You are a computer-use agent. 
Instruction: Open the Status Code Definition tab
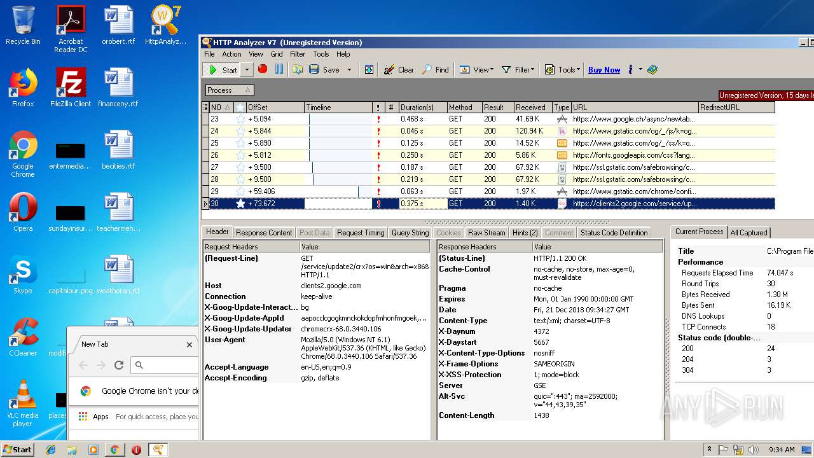tap(614, 233)
